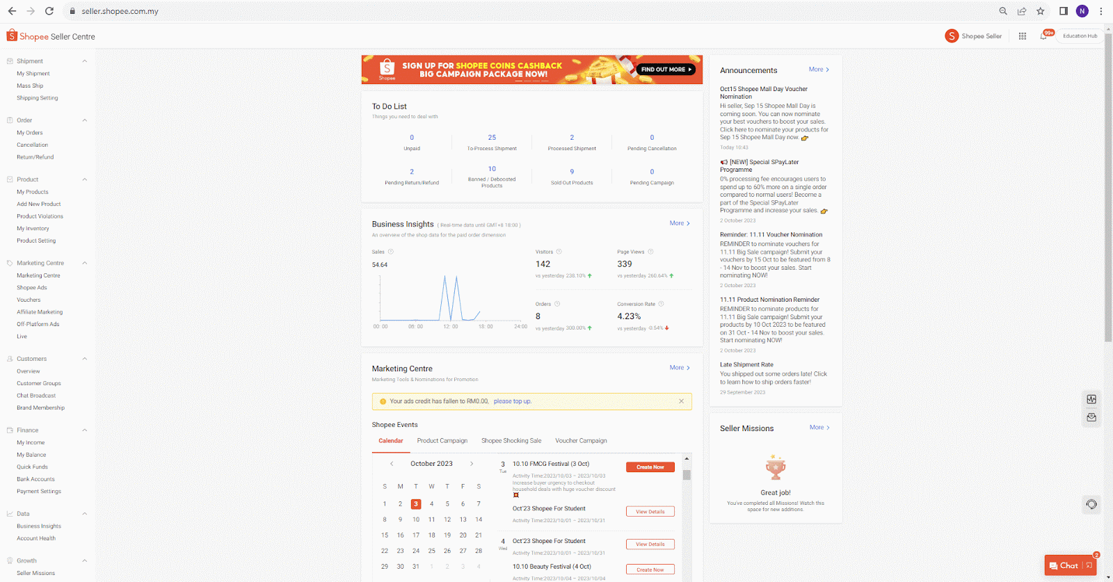Dismiss the ads credit warning with X
The image size is (1113, 582).
pos(681,401)
